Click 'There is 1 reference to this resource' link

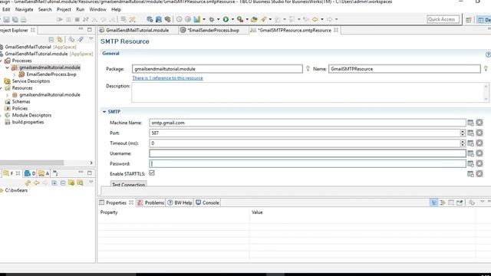(x=167, y=78)
